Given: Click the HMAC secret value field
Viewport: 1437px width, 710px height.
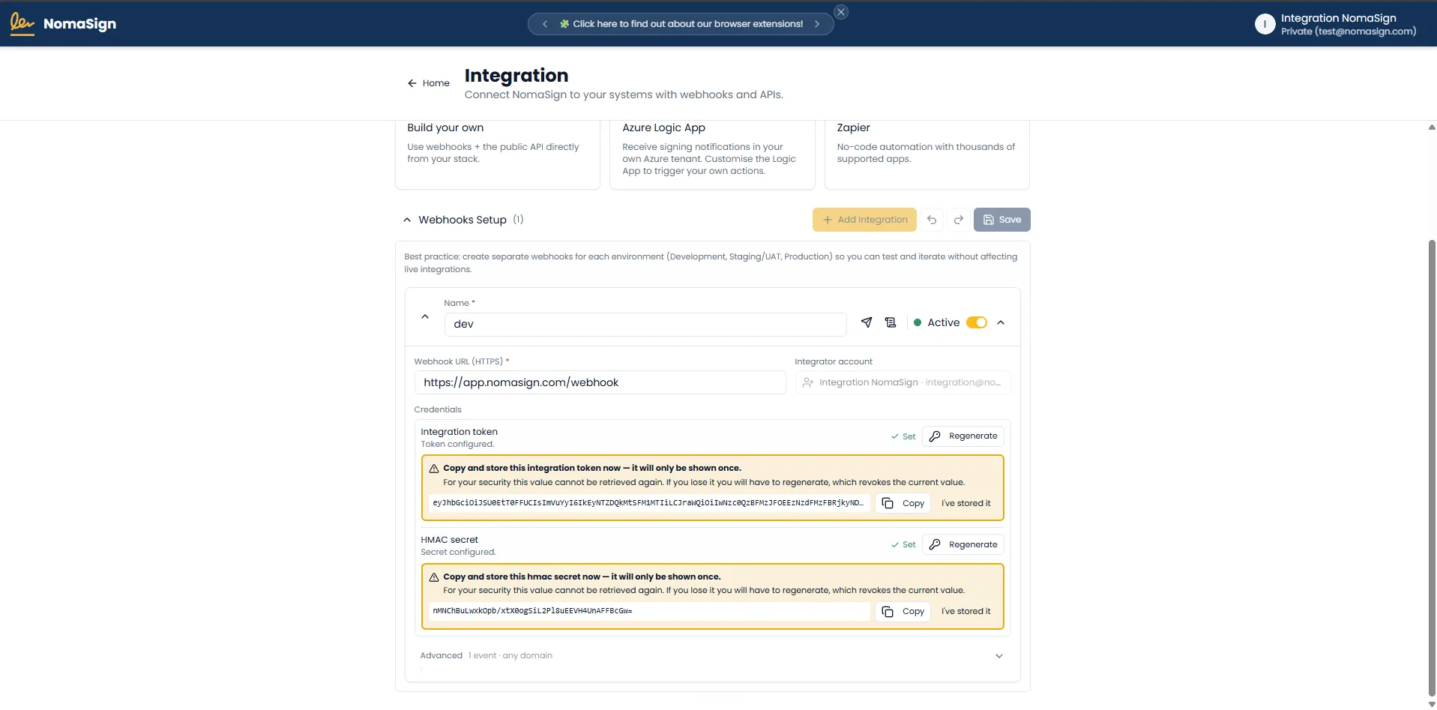Looking at the screenshot, I should click(649, 611).
